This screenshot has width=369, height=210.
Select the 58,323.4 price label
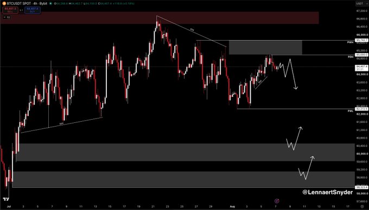[x=361, y=187]
